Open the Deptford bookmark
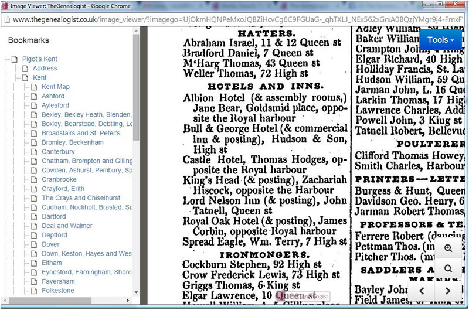Screen dimensions: 469x310 [x=55, y=235]
